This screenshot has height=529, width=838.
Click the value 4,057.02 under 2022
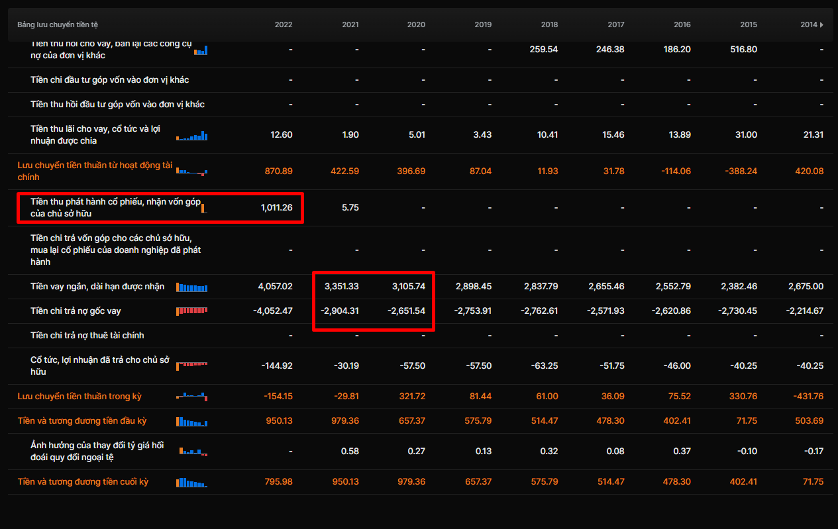pos(275,287)
